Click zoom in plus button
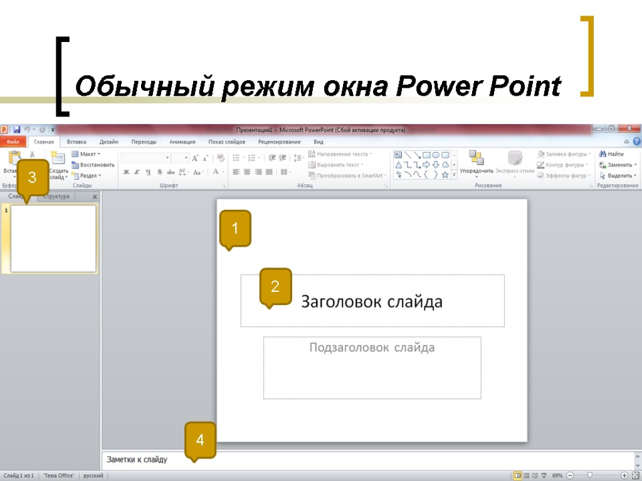Viewport: 642px width, 481px height. coord(624,476)
